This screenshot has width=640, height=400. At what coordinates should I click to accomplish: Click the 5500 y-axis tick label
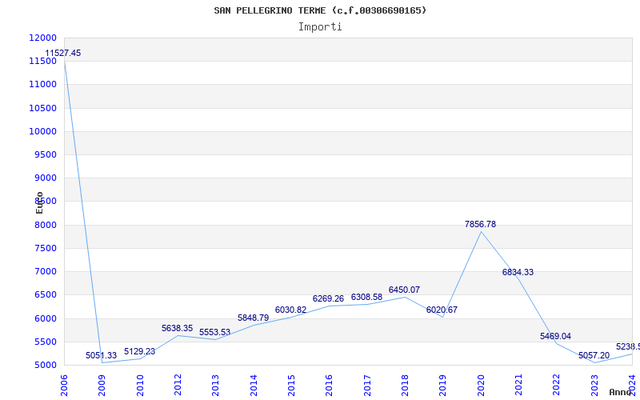point(45,342)
